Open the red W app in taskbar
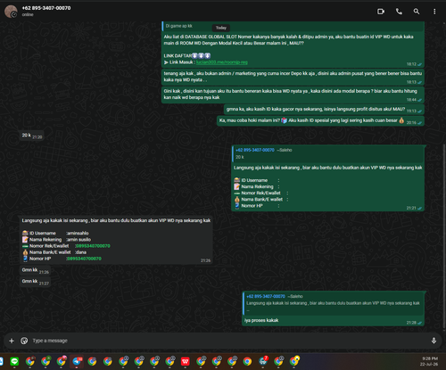This screenshot has width=446, height=370. click(186, 361)
